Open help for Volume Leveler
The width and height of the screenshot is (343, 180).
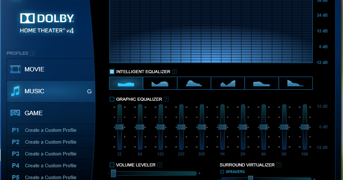160,165
